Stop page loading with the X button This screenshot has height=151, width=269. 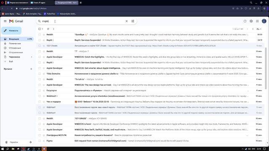11,8
